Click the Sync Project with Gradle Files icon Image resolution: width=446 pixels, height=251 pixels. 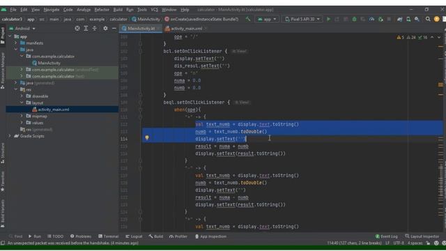pos(399,19)
